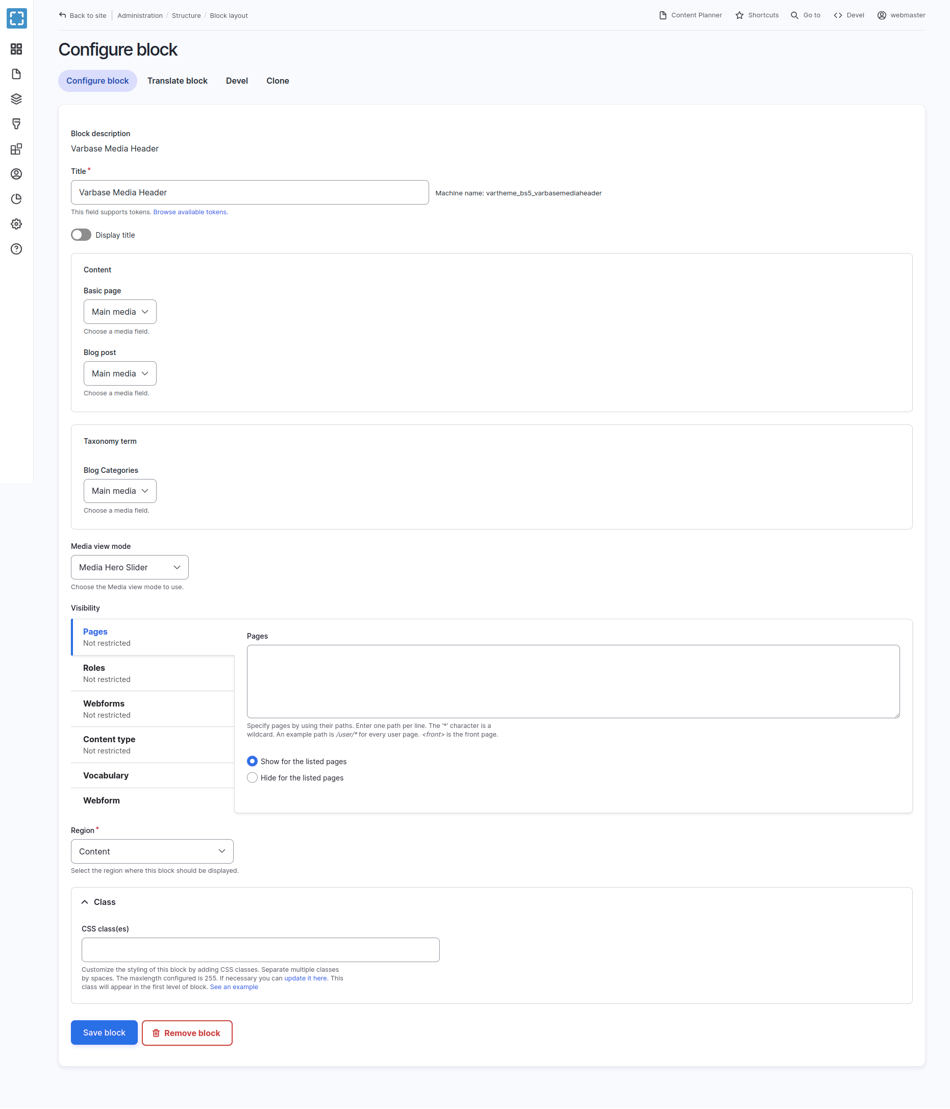
Task: Click the Appearance paintbrush icon in sidebar
Action: [x=17, y=123]
